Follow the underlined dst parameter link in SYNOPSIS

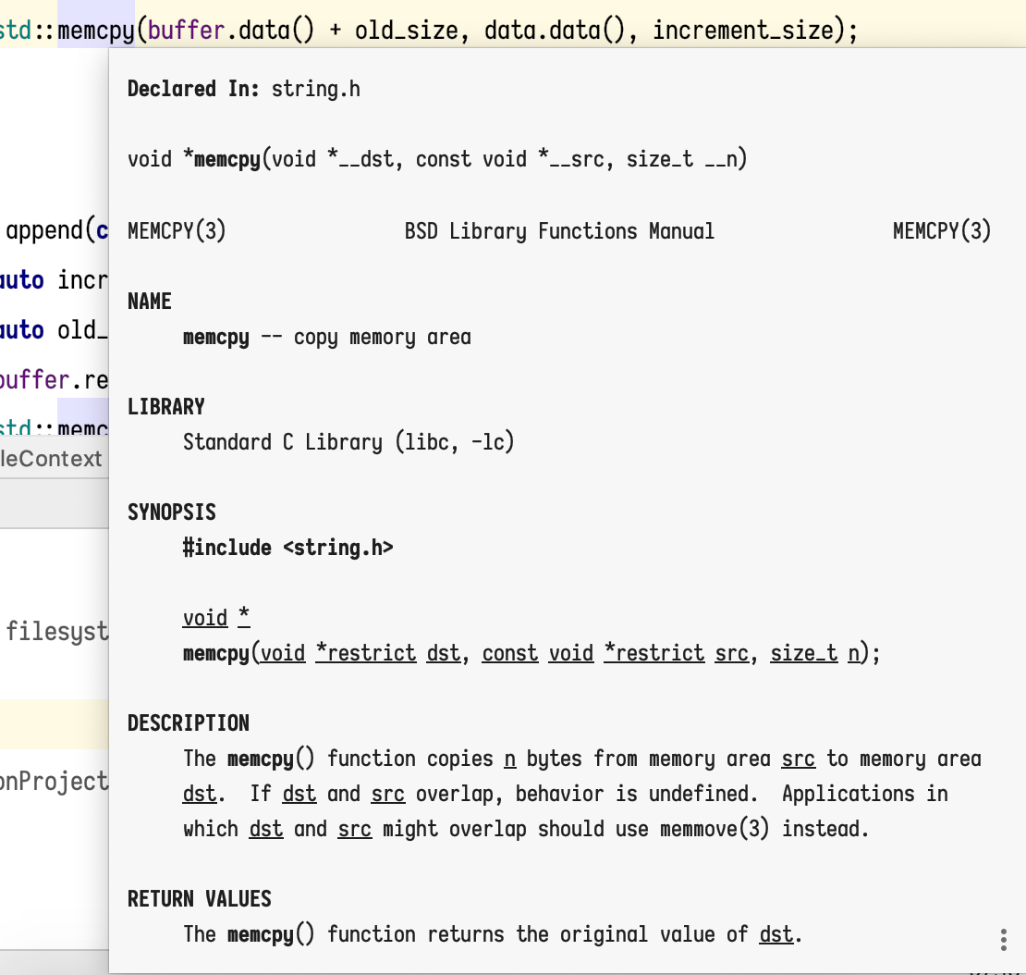point(442,652)
